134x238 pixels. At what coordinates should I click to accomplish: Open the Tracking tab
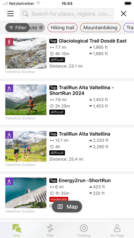pos(84,230)
